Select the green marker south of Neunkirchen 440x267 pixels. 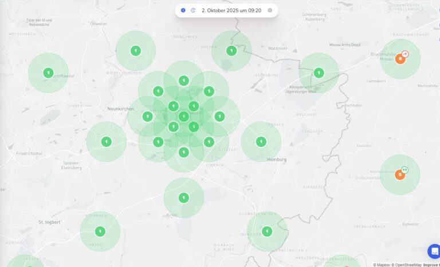click(x=107, y=142)
